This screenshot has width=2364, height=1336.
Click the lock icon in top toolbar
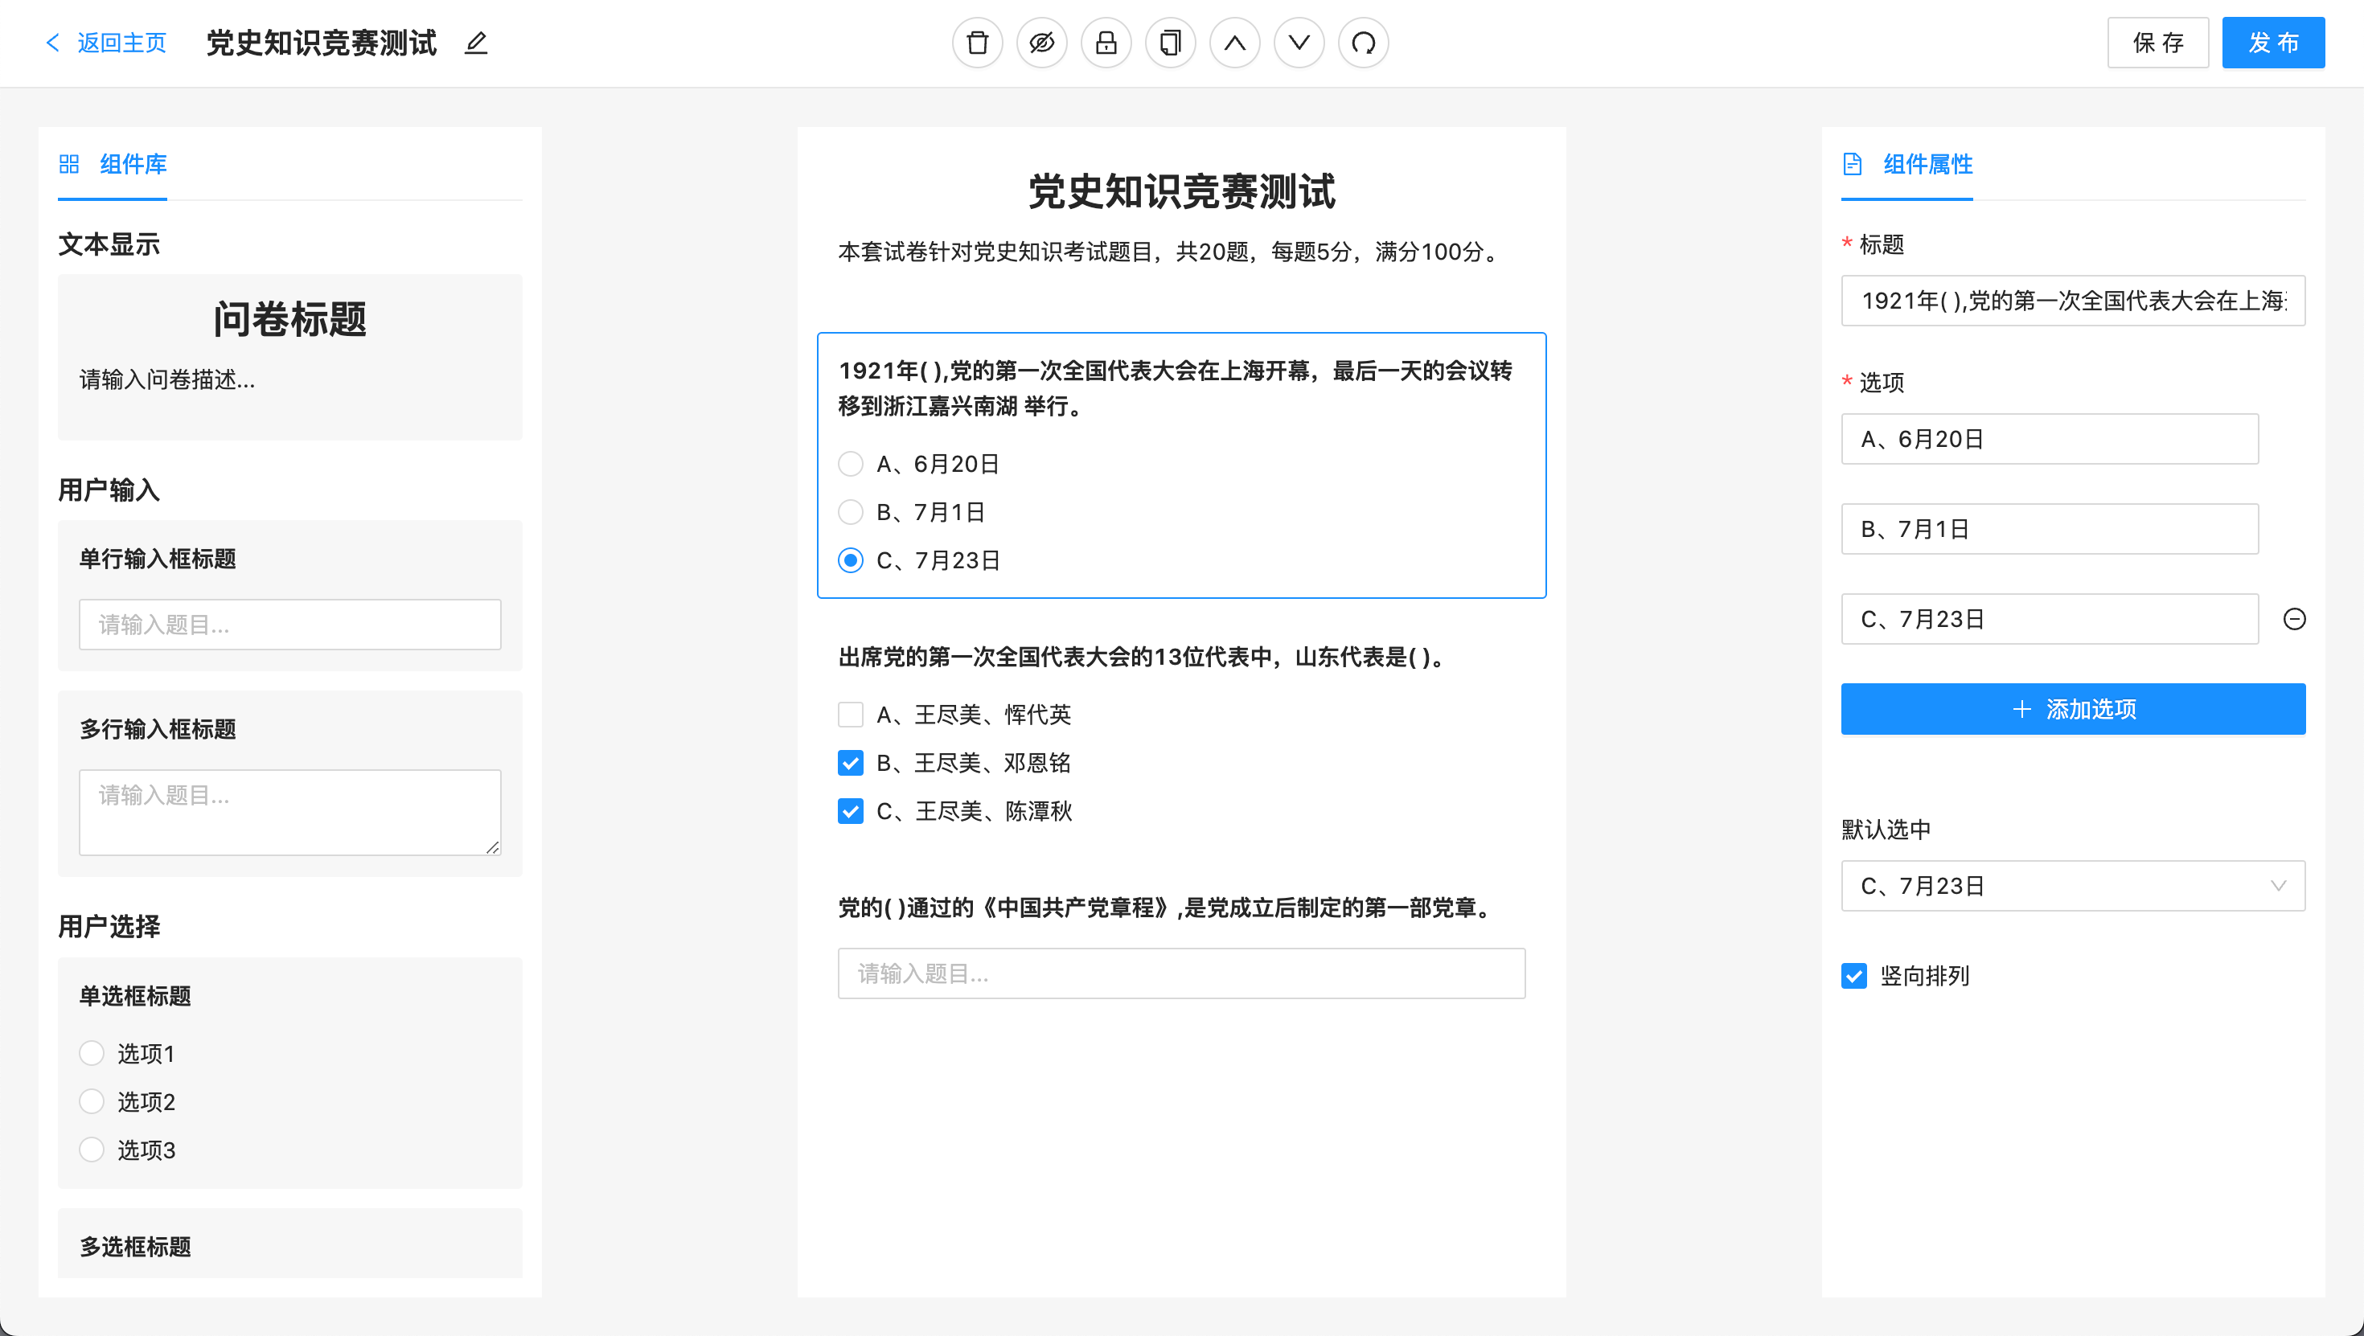tap(1106, 43)
